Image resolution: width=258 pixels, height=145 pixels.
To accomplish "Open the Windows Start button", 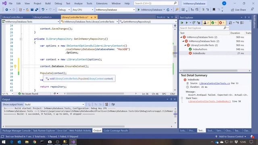I will [4, 142].
